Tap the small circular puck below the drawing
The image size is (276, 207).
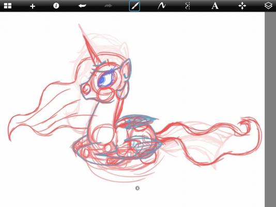point(137,188)
